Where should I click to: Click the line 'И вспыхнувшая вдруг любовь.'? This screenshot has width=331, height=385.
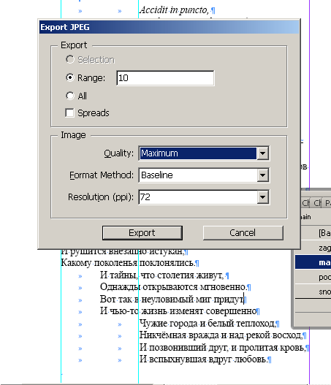coord(203,359)
